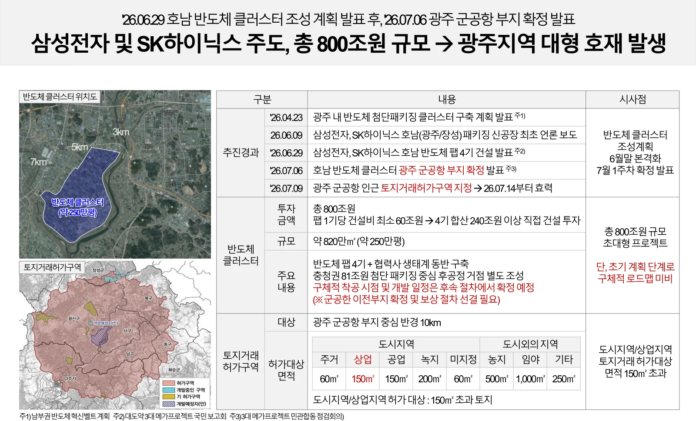Click the pink 허가구역 legend swatch
The width and height of the screenshot is (696, 421).
tap(169, 383)
